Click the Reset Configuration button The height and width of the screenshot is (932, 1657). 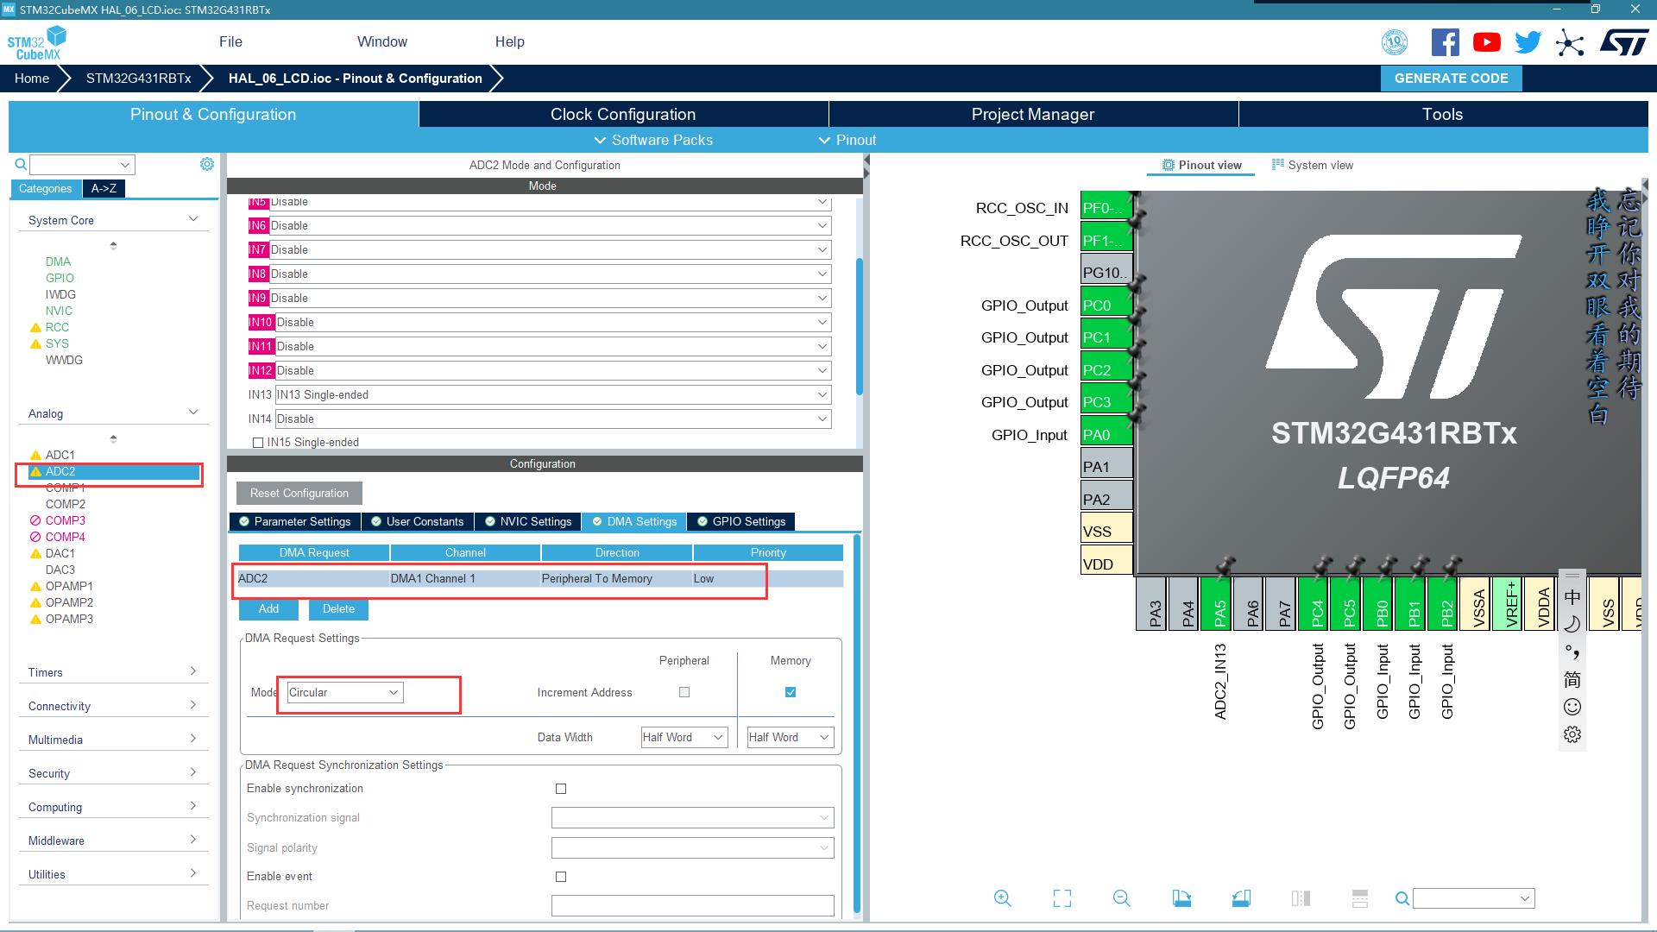tap(299, 493)
